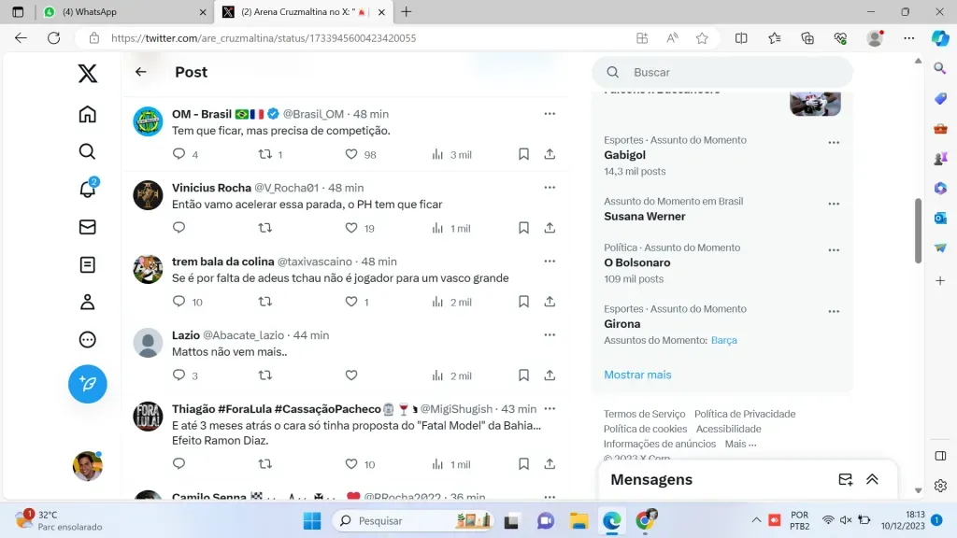Like the OM - Brasil reply
The height and width of the screenshot is (538, 957).
point(351,154)
